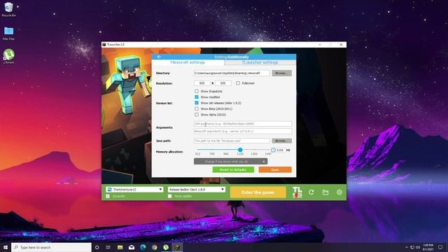
Task: Click the resolution width field
Action: pyautogui.click(x=202, y=83)
